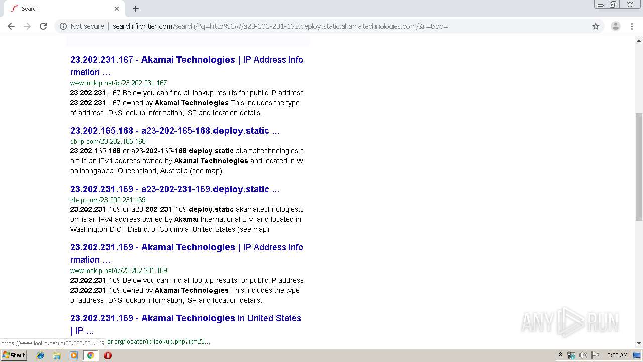Viewport: 643px width, 362px height.
Task: Click the www.lookip.net/ip/23.202.231.167 URL
Action: click(119, 83)
